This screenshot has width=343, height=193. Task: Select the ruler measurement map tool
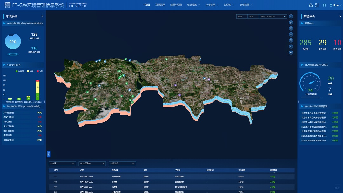click(x=291, y=22)
